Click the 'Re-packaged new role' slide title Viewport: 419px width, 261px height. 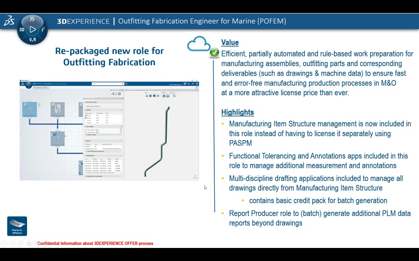[109, 57]
